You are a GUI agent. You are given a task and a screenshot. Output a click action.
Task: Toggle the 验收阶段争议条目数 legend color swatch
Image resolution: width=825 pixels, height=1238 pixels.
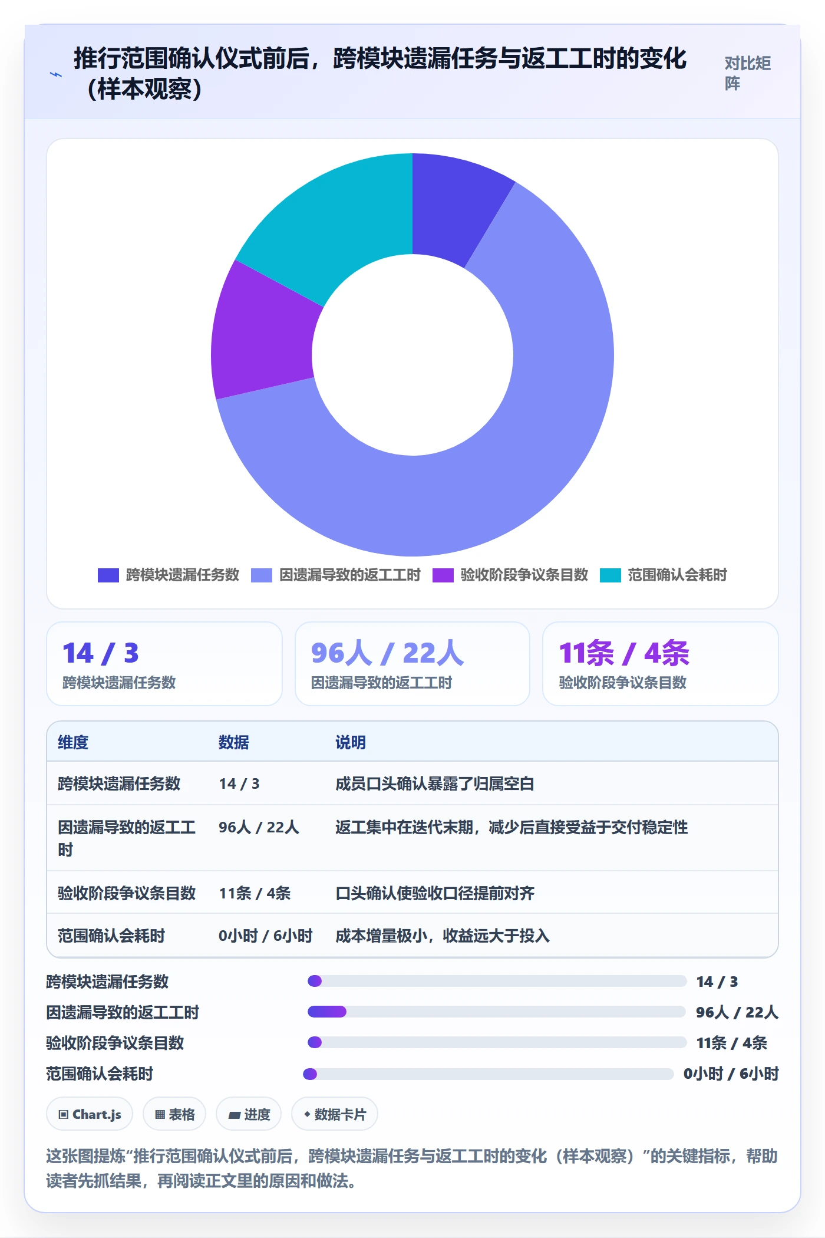click(443, 575)
